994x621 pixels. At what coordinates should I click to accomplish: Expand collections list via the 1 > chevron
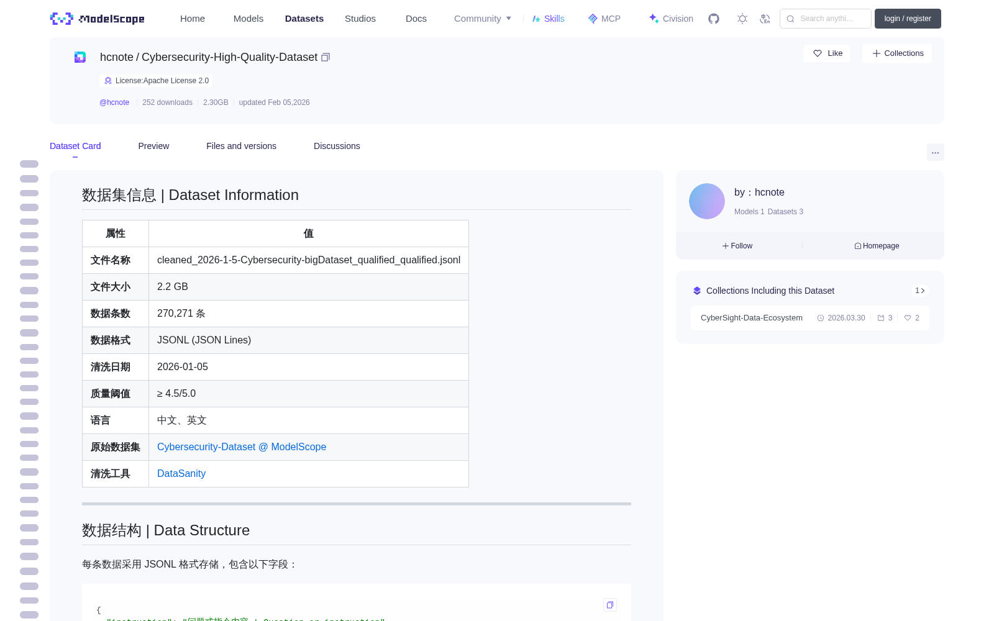coord(920,291)
